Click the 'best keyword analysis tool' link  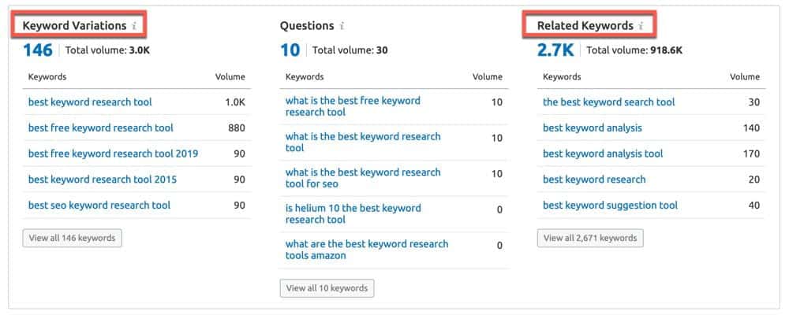[603, 154]
